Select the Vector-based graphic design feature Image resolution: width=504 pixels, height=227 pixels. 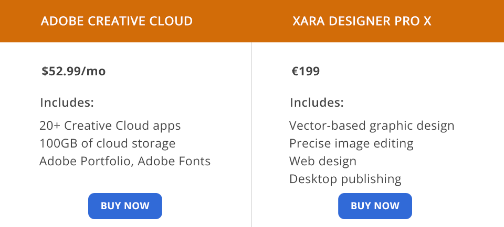pyautogui.click(x=372, y=126)
